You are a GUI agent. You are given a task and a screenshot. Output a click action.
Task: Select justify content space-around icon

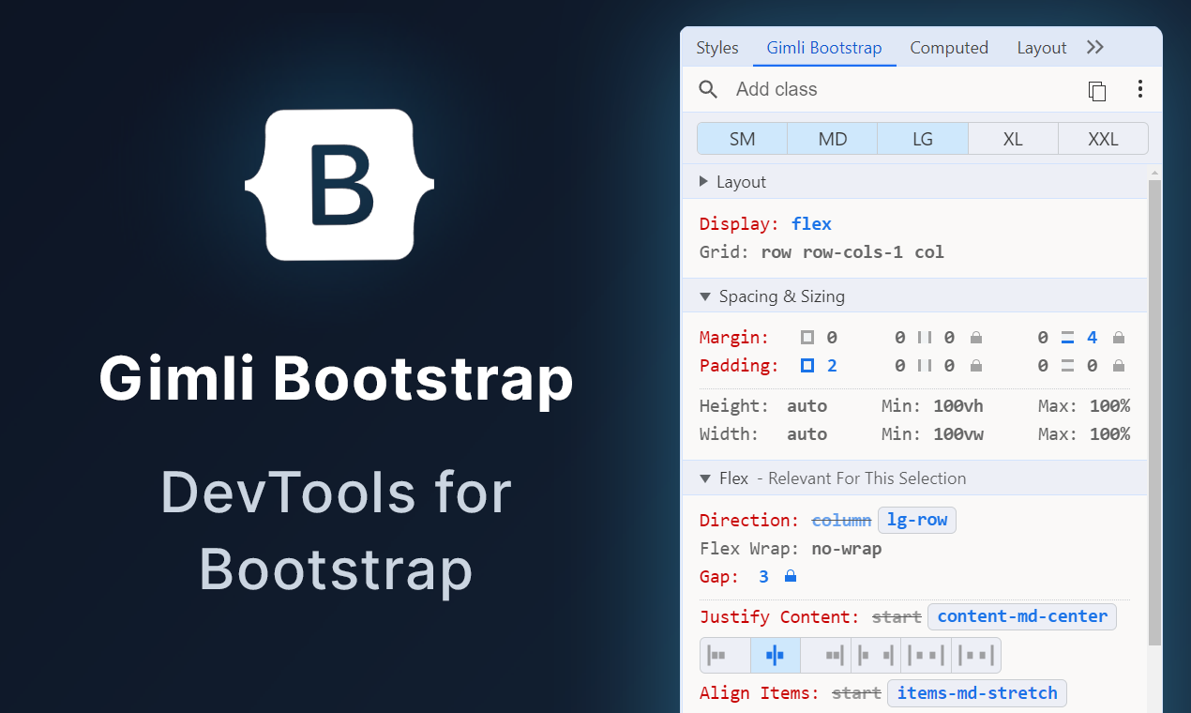coord(927,655)
